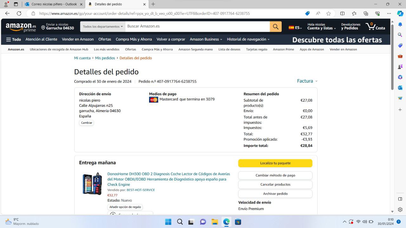The height and width of the screenshot is (228, 406).
Task: Open Edge Copilot icon in sidebar
Action: tap(400, 13)
